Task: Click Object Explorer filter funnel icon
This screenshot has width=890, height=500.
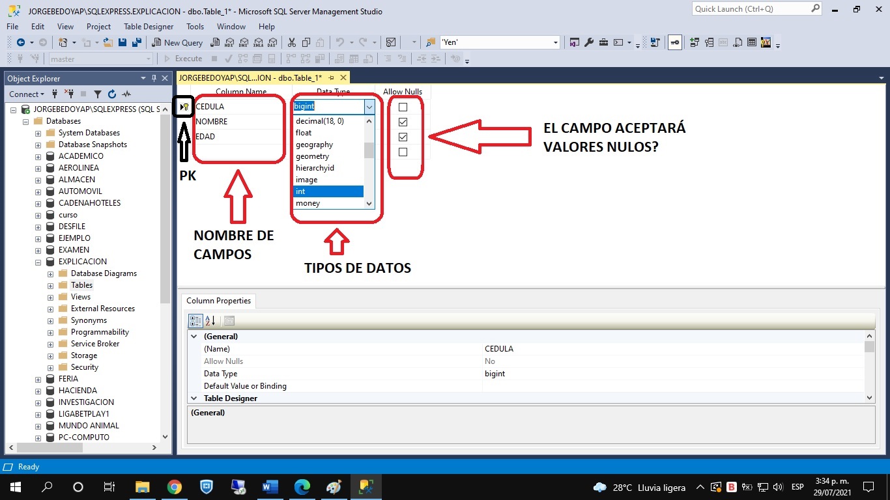Action: click(x=98, y=94)
